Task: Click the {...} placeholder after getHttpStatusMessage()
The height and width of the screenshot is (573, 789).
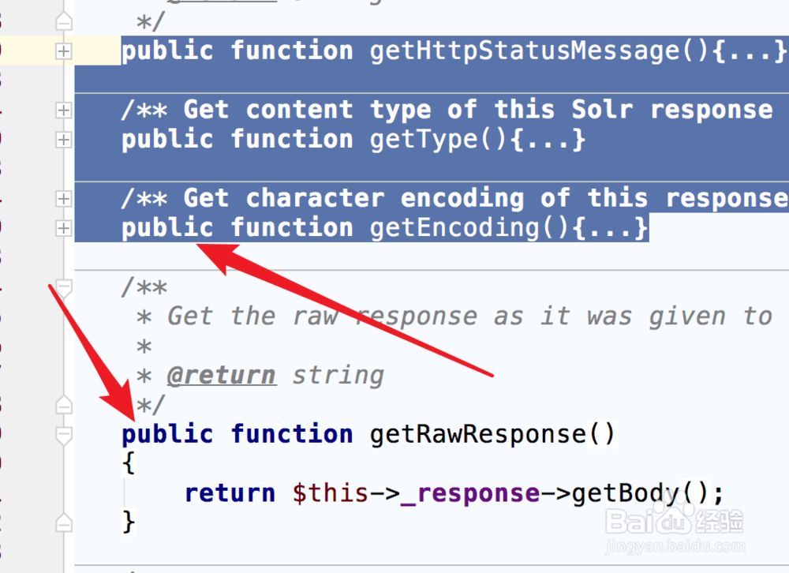Action: [x=749, y=51]
